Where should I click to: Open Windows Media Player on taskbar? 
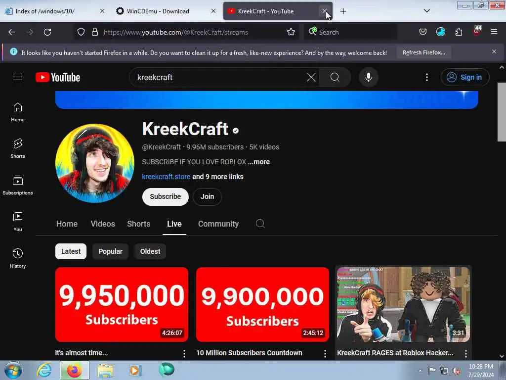tap(135, 370)
